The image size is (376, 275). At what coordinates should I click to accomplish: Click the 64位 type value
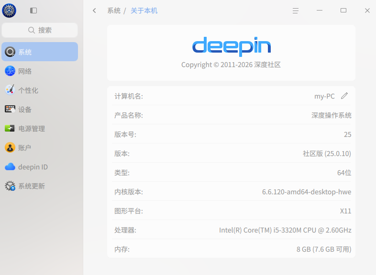coord(344,173)
